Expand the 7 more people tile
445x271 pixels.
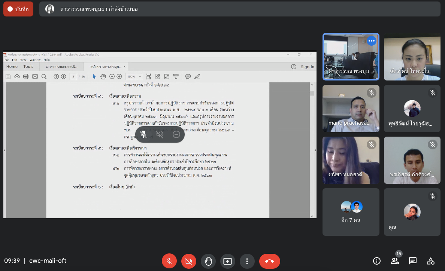(351, 212)
